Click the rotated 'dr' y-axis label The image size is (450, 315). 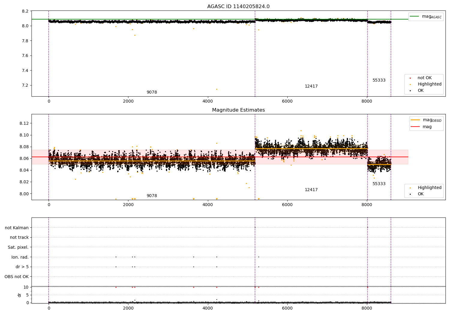(x=19, y=295)
